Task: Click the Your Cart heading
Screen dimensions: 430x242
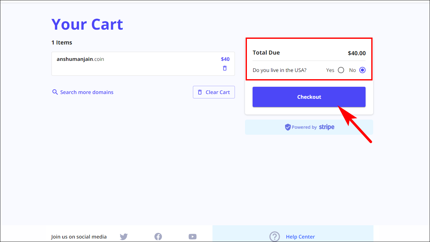Action: click(87, 24)
